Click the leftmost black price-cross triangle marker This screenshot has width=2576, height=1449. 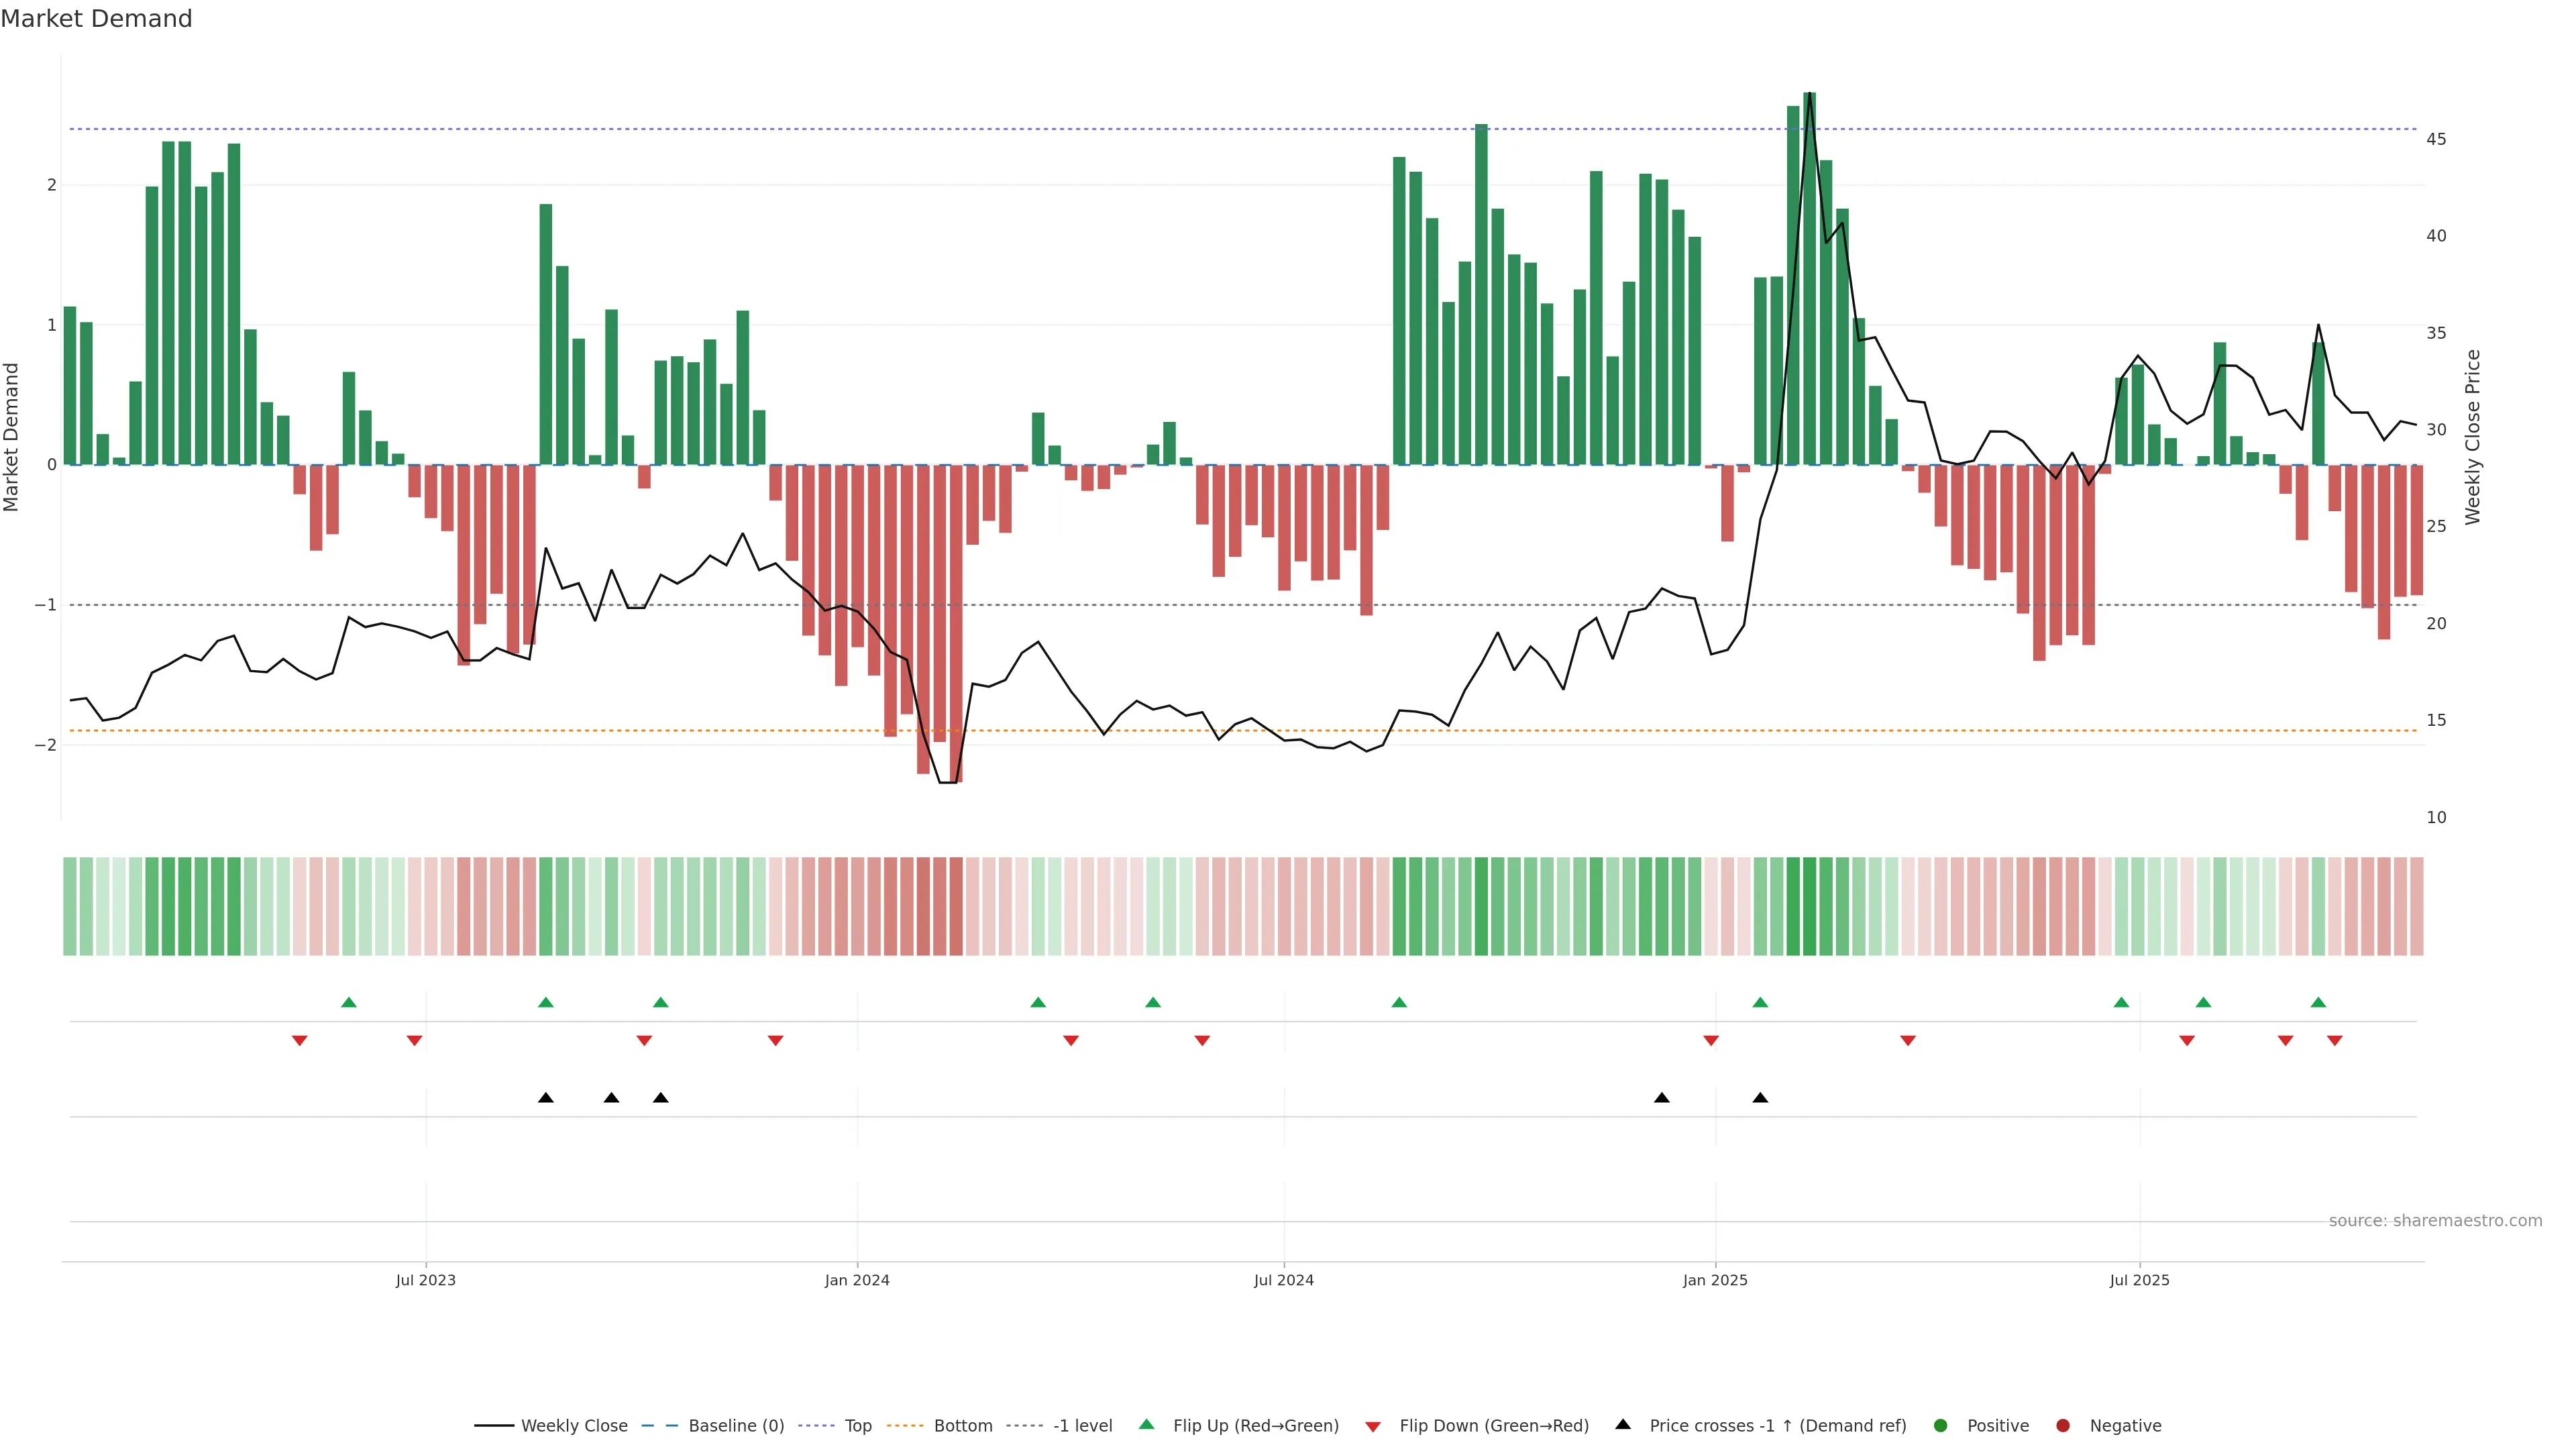pos(546,1098)
